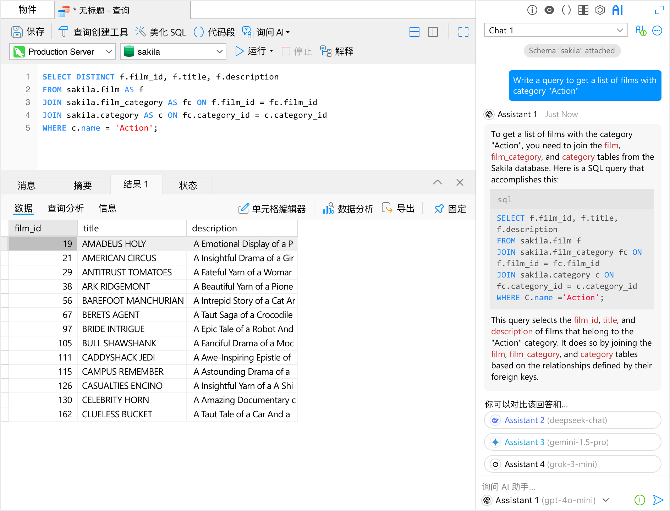670x511 pixels.
Task: Switch to the Status (状态) tab
Action: click(x=188, y=185)
